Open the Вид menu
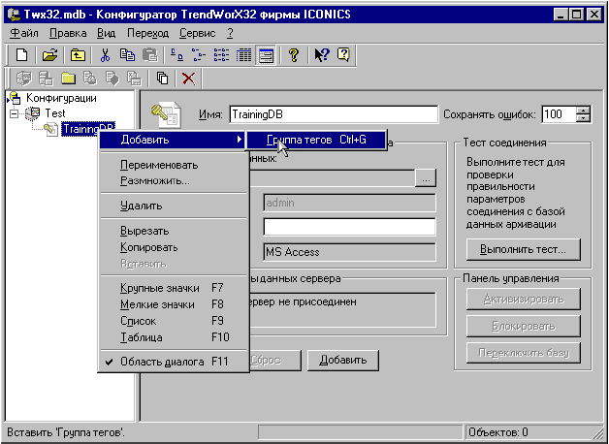The height and width of the screenshot is (444, 609). (x=106, y=33)
